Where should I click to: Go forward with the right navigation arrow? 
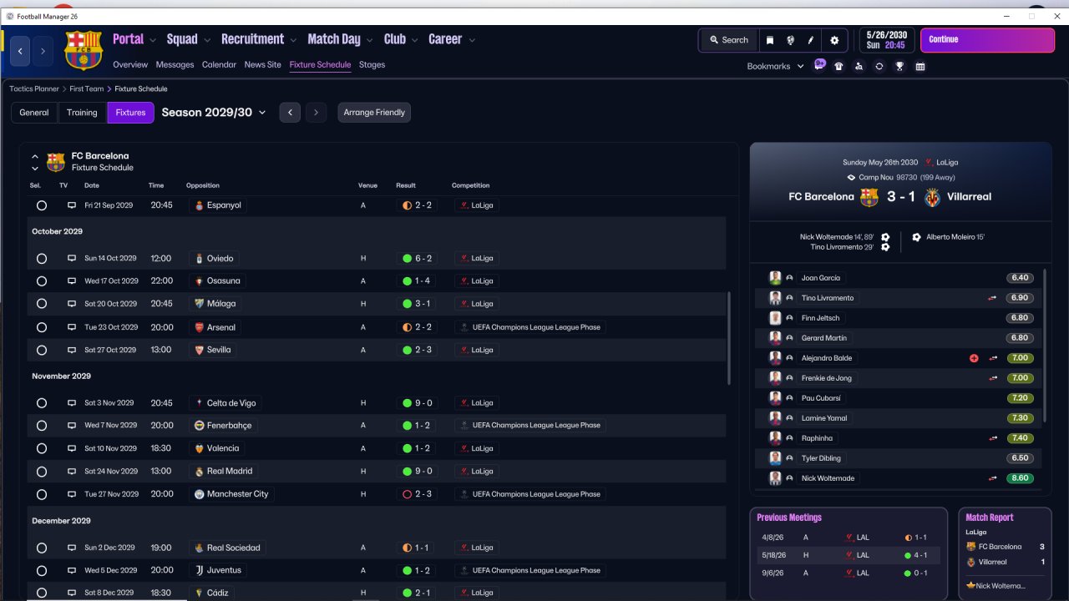[43, 51]
